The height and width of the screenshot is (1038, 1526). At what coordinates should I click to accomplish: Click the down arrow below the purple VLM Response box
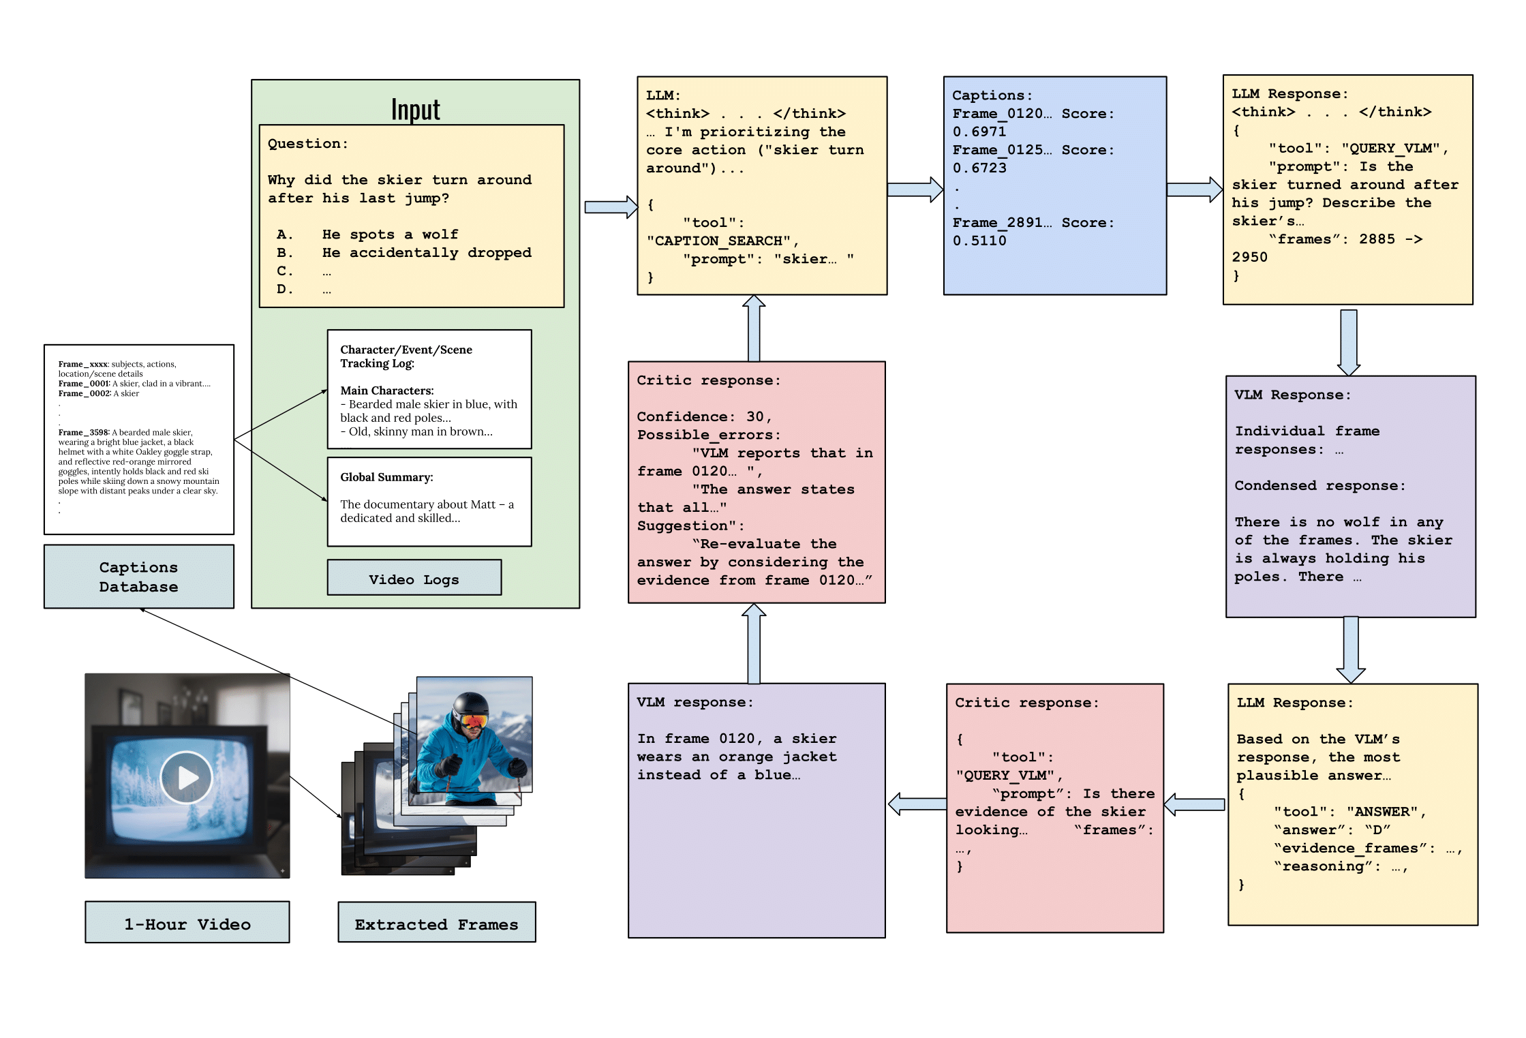click(x=1350, y=650)
